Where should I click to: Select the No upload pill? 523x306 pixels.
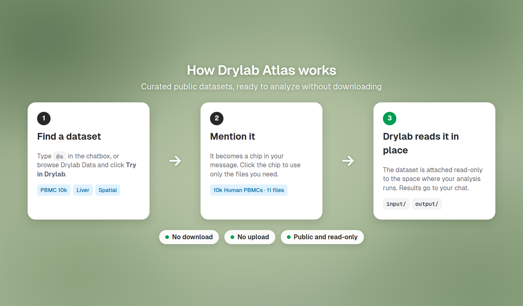click(250, 237)
